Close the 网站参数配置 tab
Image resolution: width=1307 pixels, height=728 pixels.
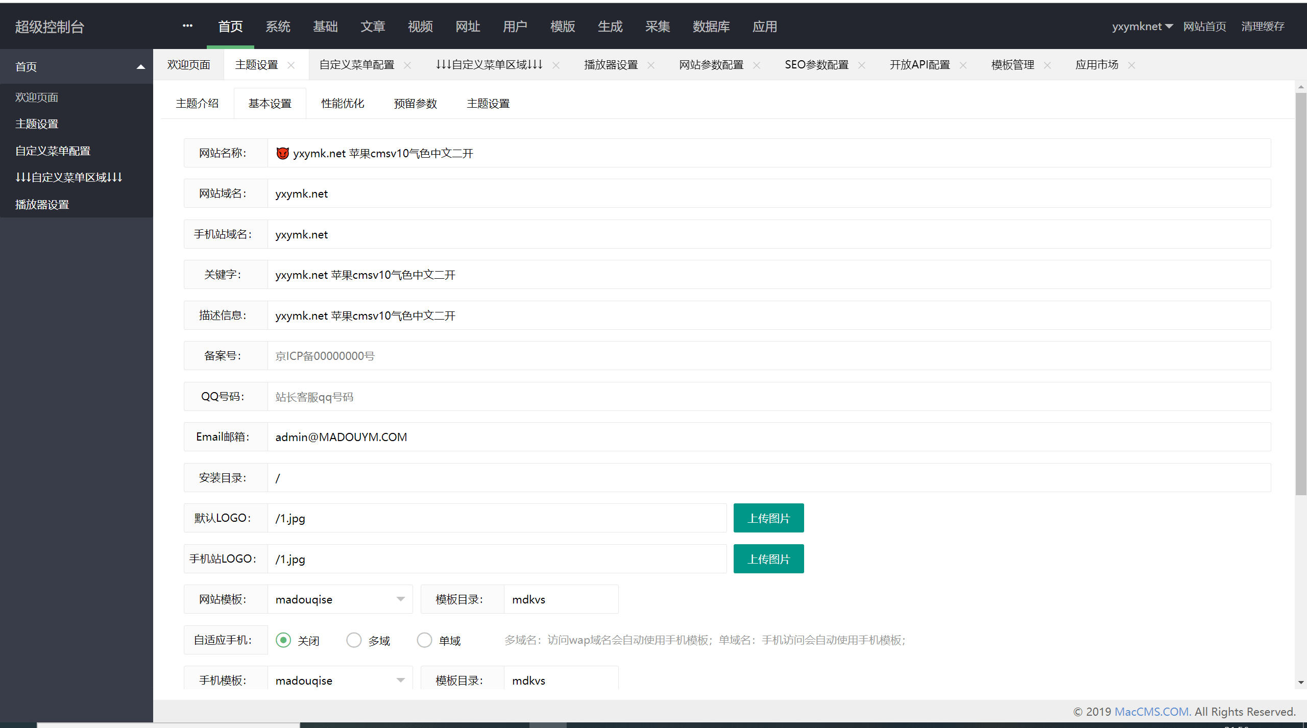click(757, 65)
